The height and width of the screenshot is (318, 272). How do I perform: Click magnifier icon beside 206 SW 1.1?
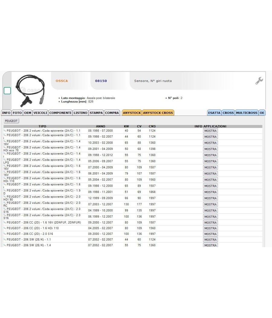point(5,239)
